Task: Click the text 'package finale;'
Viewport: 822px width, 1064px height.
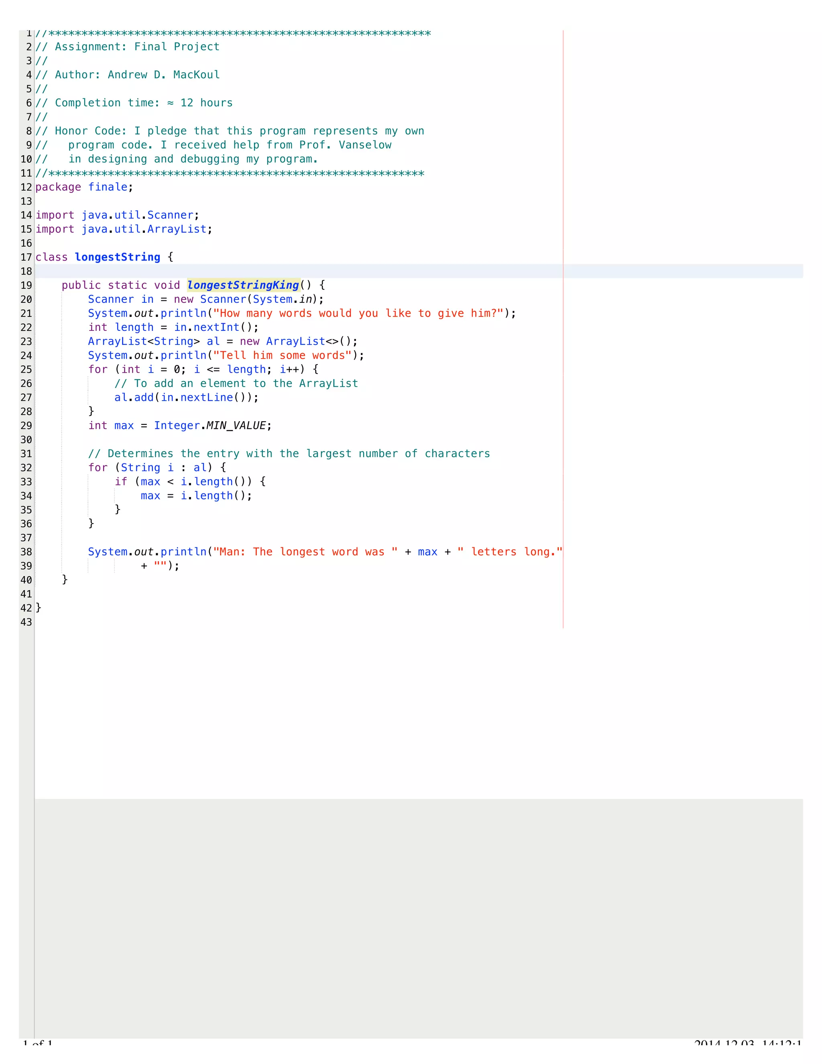Action: pyautogui.click(x=84, y=187)
